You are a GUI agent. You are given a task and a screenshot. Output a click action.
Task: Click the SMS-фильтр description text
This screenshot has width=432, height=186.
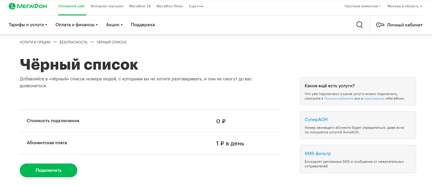pos(354,164)
